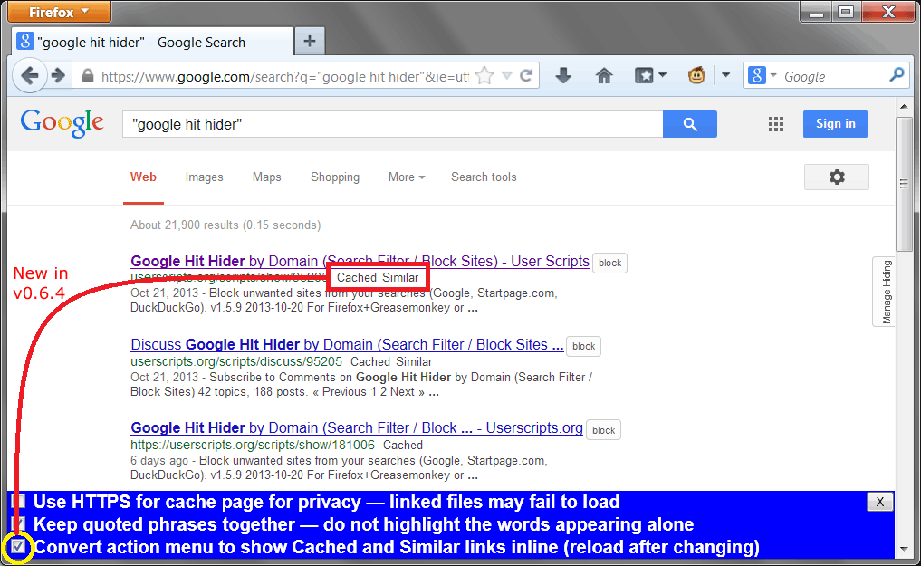Open Cached link under first result
Viewport: 921px width, 566px height.
tap(356, 278)
